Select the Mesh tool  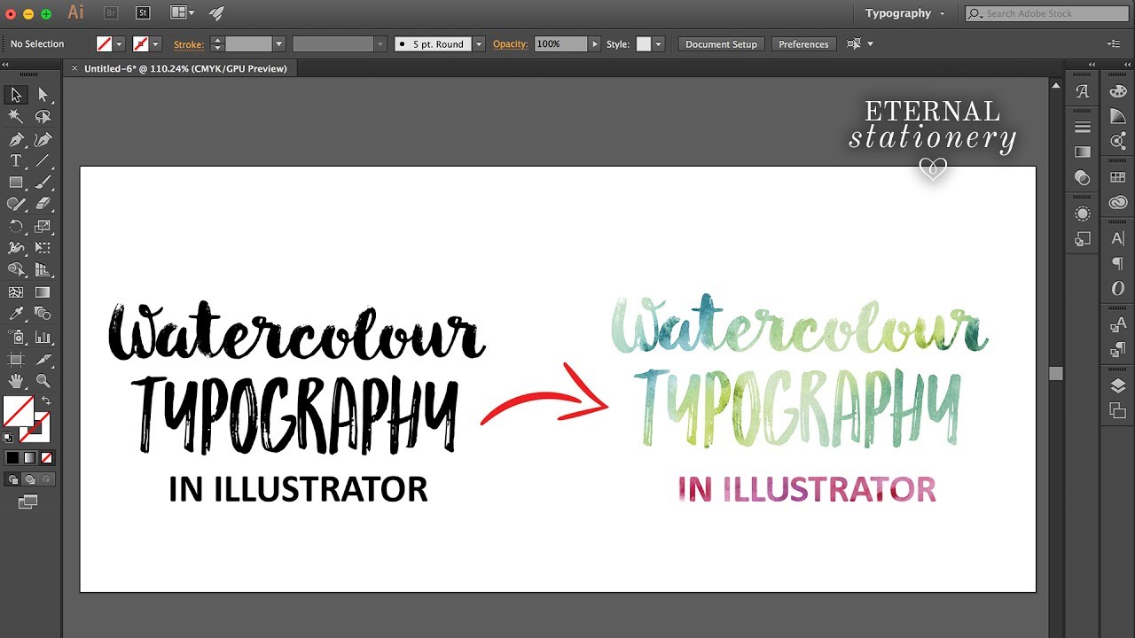[x=16, y=292]
